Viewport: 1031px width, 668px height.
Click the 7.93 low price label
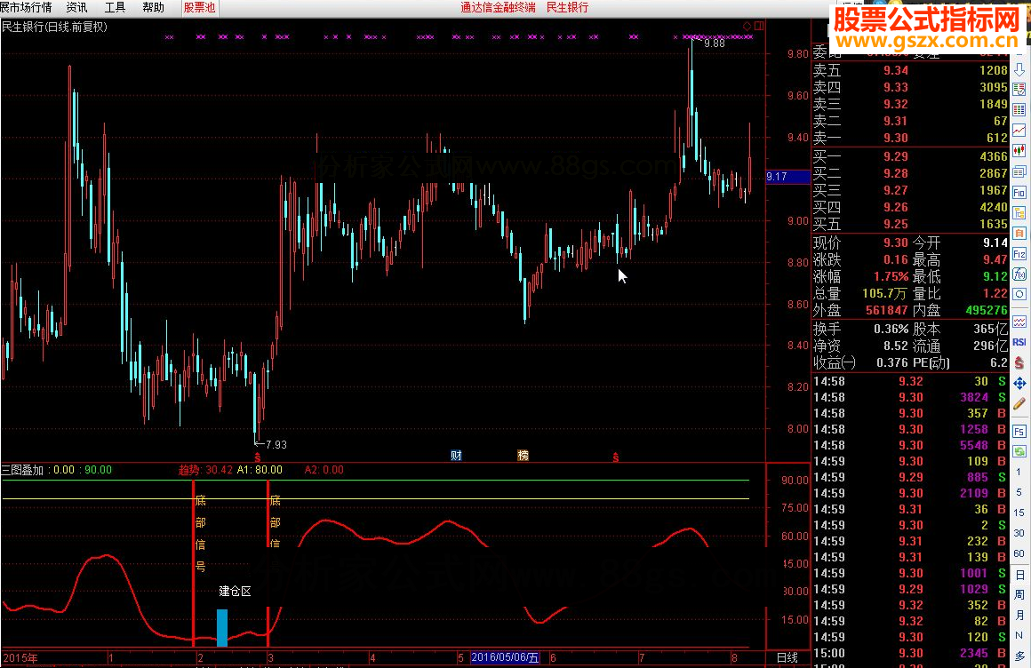[276, 444]
